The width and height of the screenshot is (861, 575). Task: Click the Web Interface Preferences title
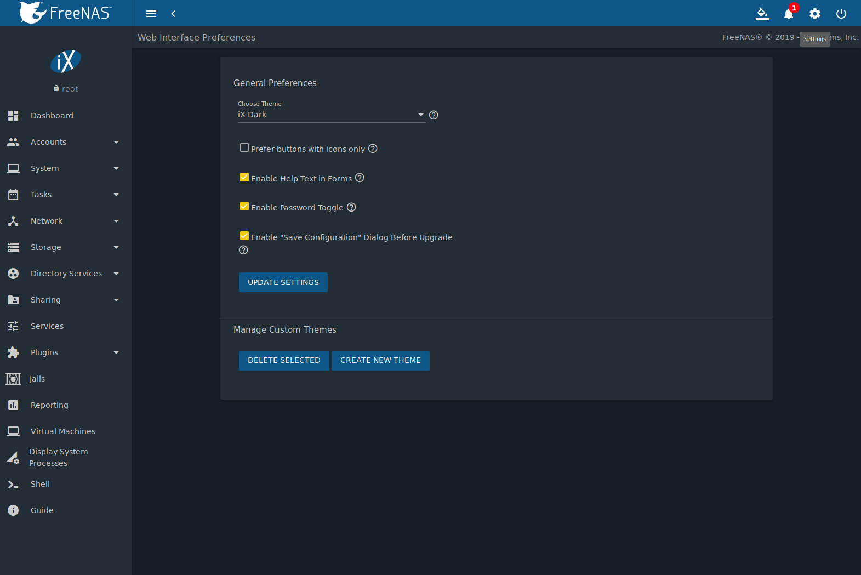tap(196, 37)
